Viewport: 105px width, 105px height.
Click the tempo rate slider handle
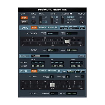pos(67,41)
